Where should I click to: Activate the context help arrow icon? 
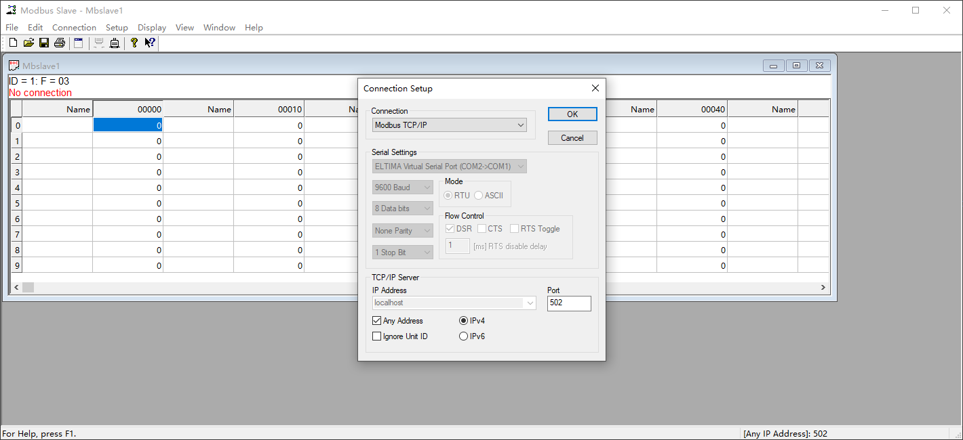tap(150, 43)
